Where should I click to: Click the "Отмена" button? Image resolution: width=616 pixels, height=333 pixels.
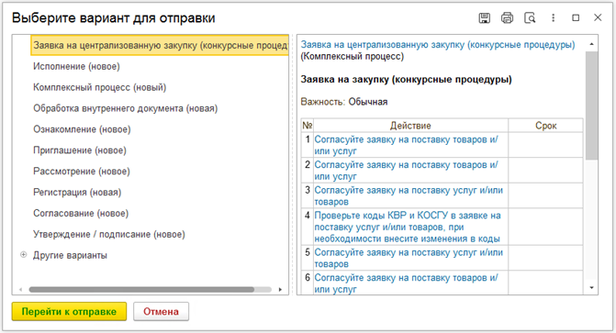tap(161, 311)
